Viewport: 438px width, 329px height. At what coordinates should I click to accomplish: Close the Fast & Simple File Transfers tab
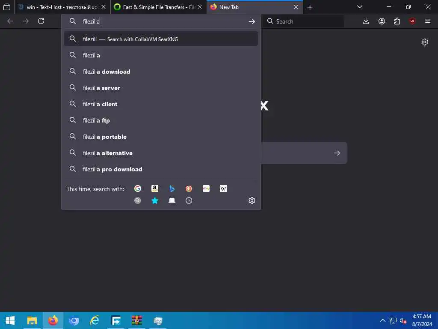tap(200, 7)
